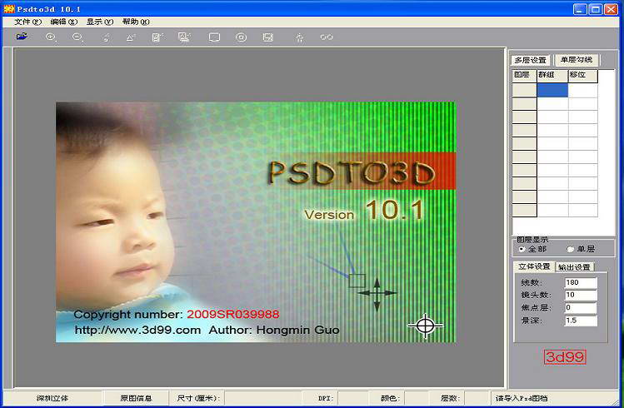Switch to the 单层勾绕 tab
Viewport: 624px width, 408px height.
coord(577,60)
